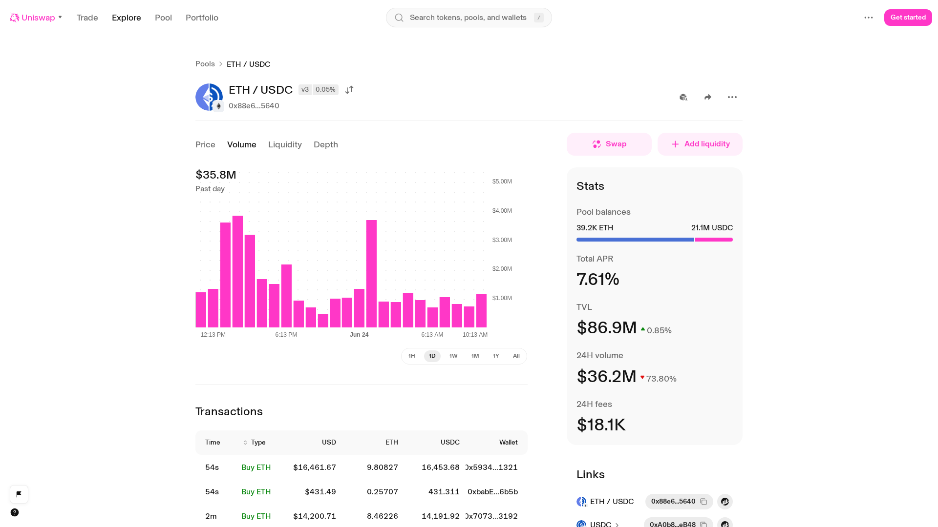Click the flag icon at bottom left

click(x=19, y=494)
